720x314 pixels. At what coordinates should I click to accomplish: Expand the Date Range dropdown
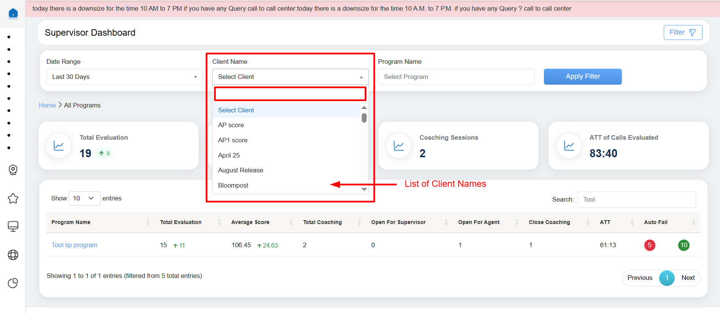[124, 77]
